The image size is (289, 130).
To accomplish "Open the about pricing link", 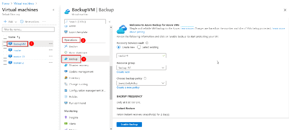I will [x=137, y=32].
